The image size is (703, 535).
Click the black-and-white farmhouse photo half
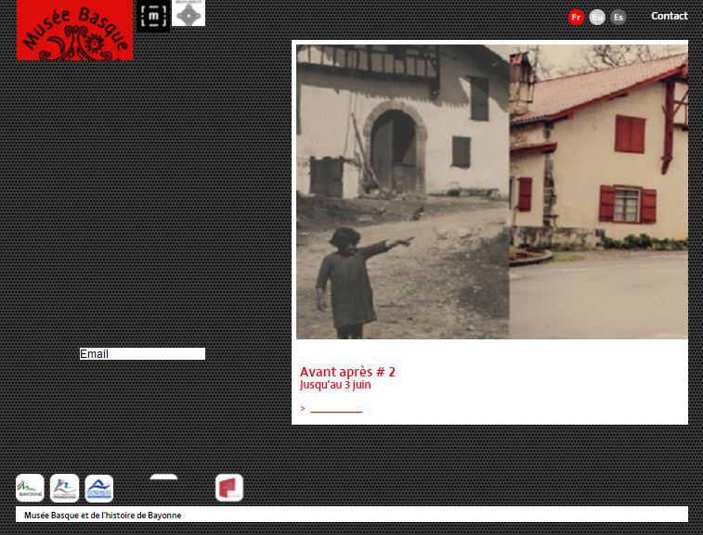coord(402,191)
